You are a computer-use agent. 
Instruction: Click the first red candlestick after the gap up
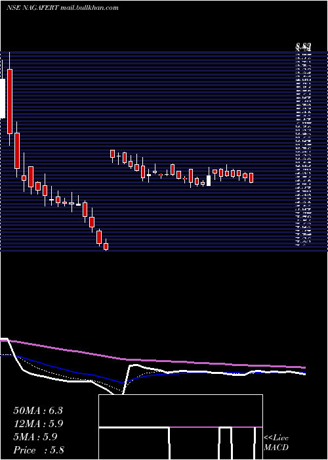coord(112,154)
